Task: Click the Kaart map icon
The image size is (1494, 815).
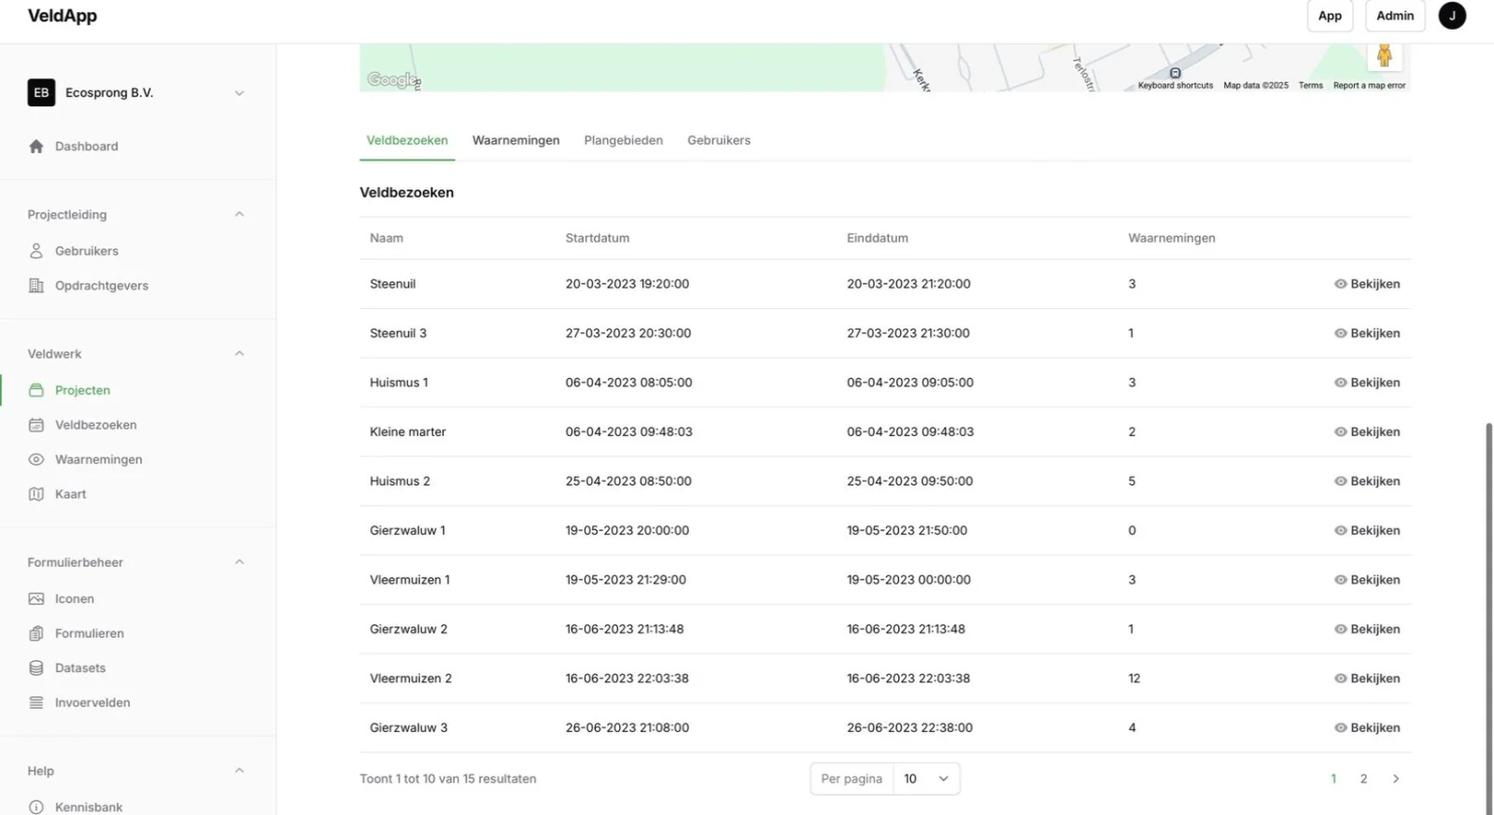Action: (36, 494)
